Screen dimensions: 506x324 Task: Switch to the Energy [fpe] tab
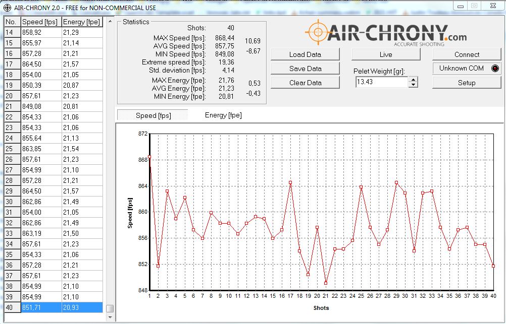(x=223, y=115)
